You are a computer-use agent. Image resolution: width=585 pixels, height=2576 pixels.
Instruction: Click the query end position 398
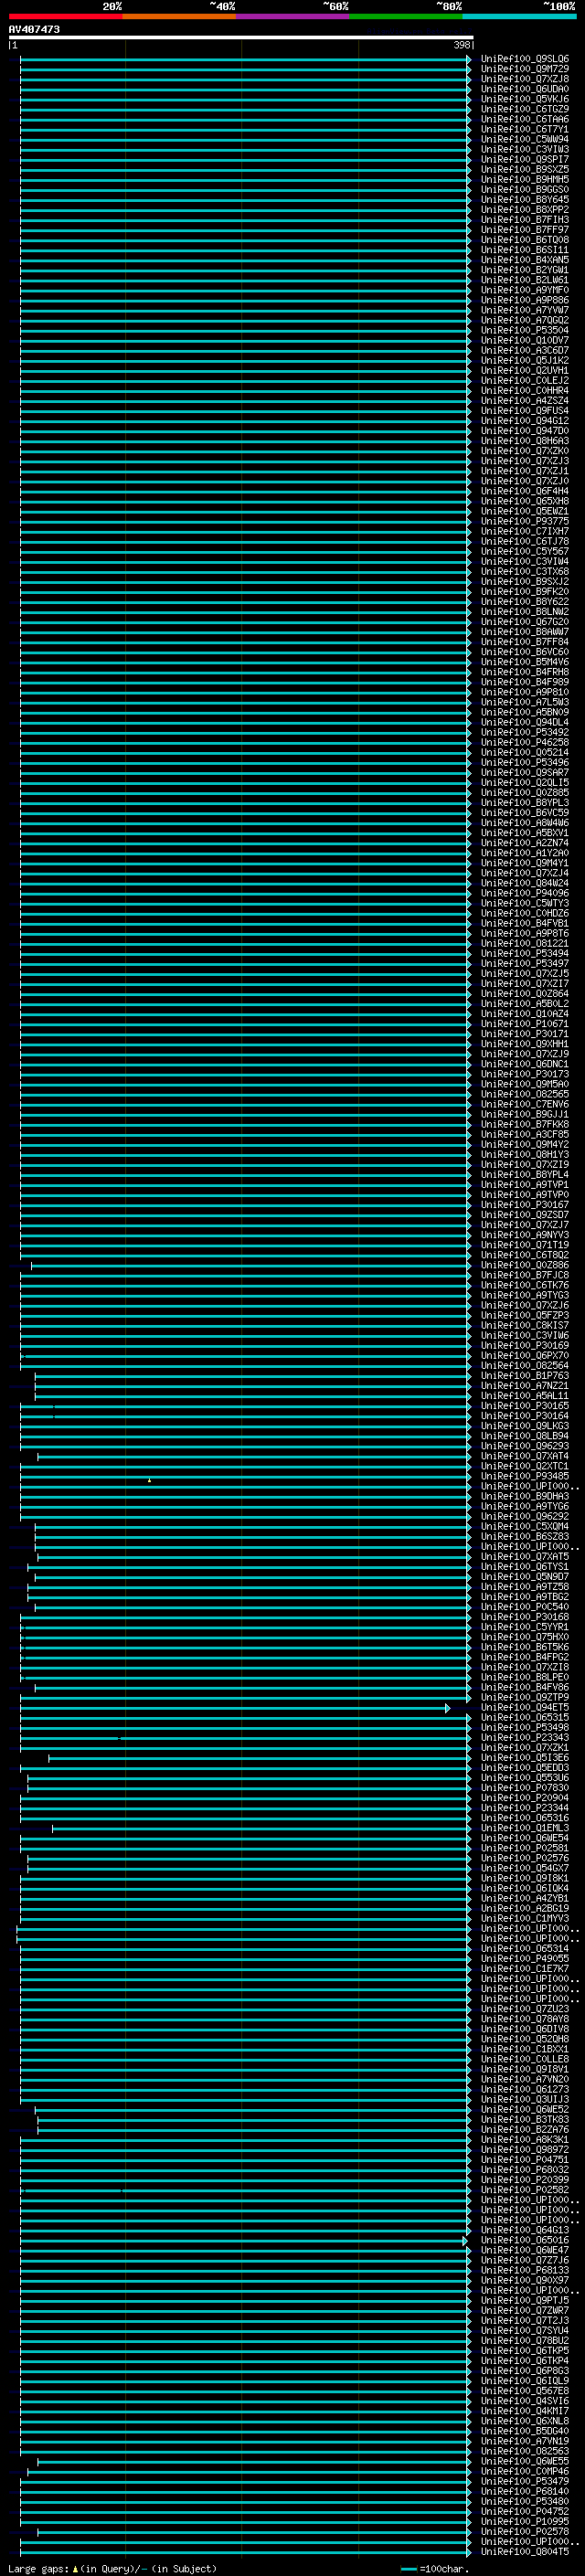click(461, 45)
